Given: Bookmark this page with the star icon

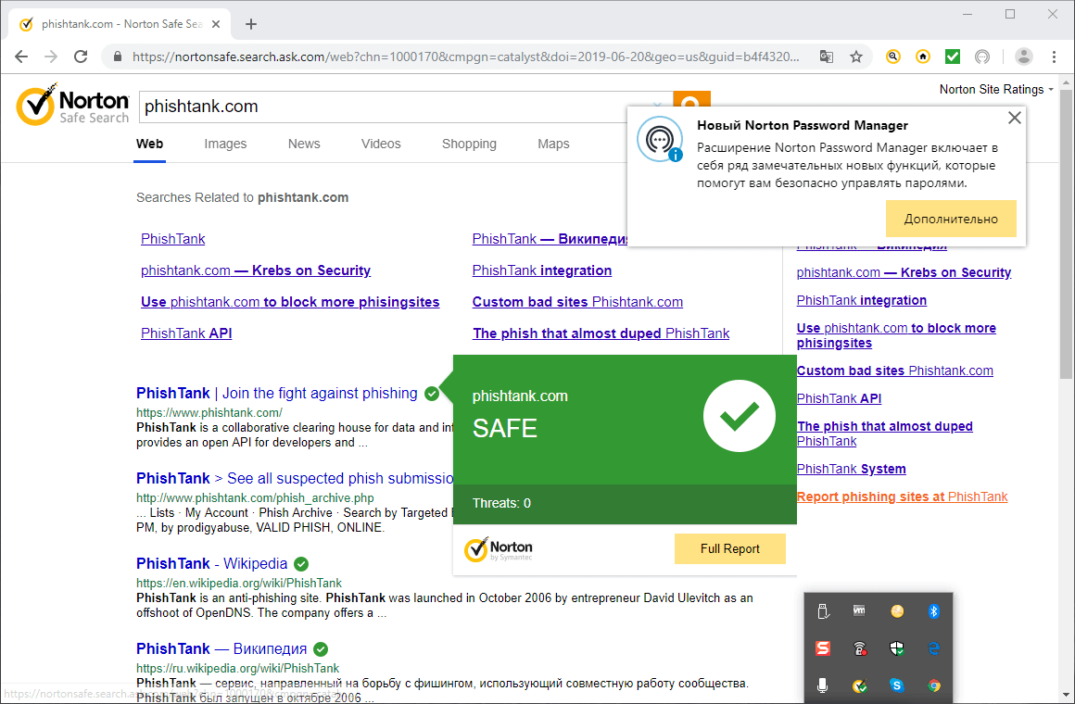Looking at the screenshot, I should point(856,57).
